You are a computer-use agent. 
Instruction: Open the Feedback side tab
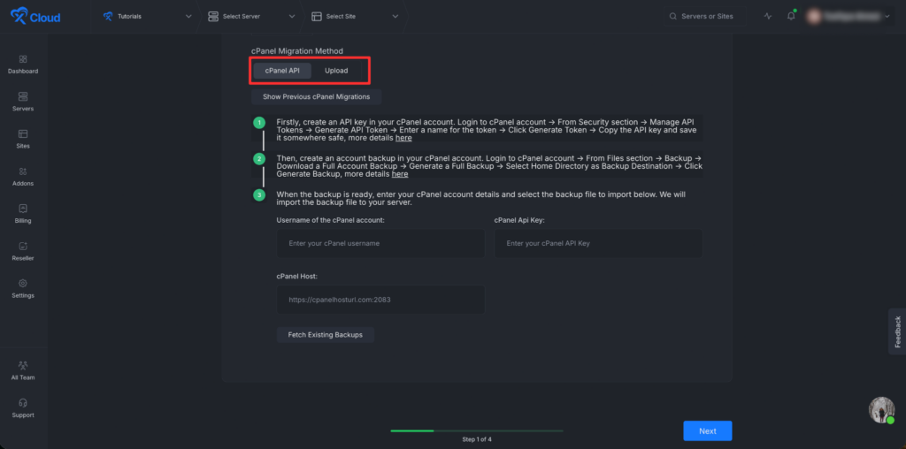tap(897, 331)
